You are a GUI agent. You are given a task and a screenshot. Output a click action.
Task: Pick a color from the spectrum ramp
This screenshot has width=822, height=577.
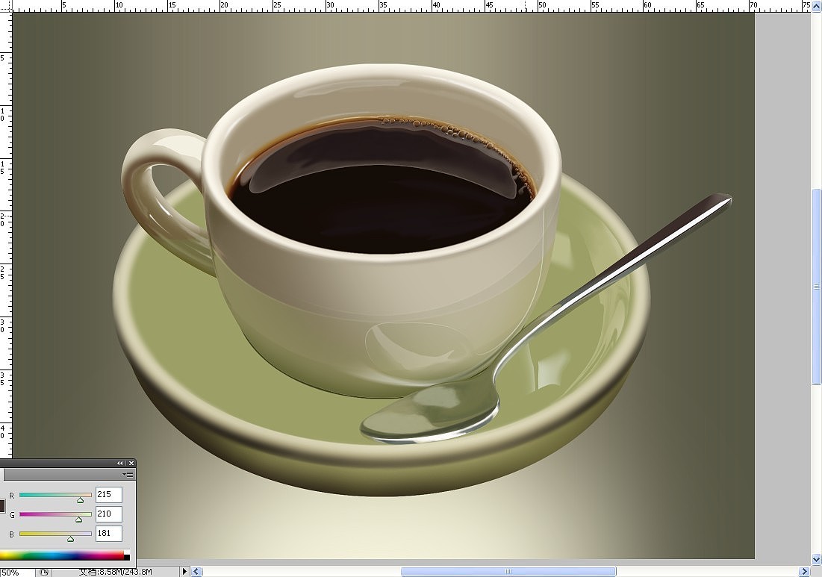(x=62, y=555)
